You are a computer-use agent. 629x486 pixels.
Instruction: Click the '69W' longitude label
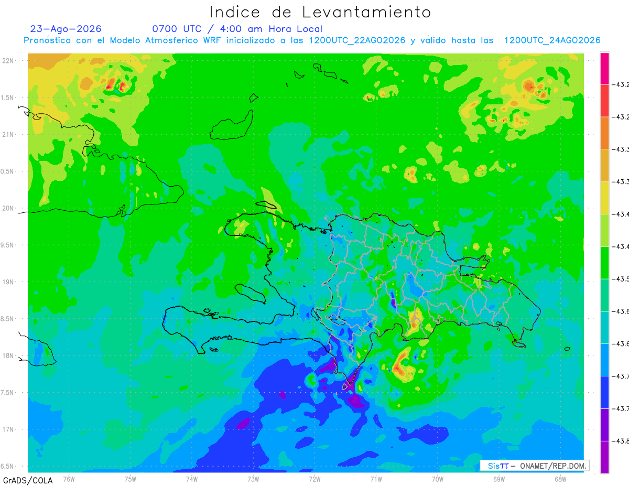pyautogui.click(x=498, y=479)
